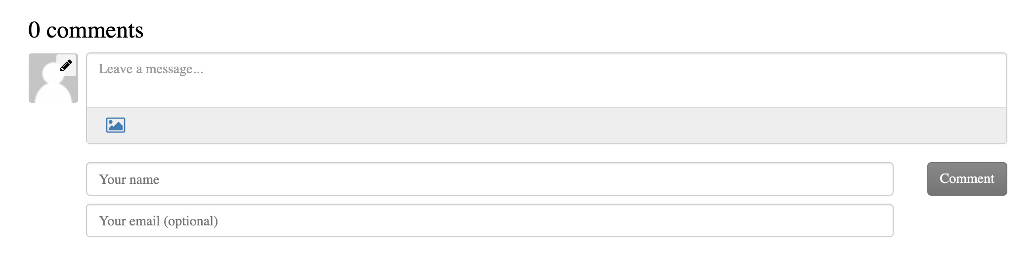Activate the name input below the message box
1036x260 pixels.
[x=490, y=179]
